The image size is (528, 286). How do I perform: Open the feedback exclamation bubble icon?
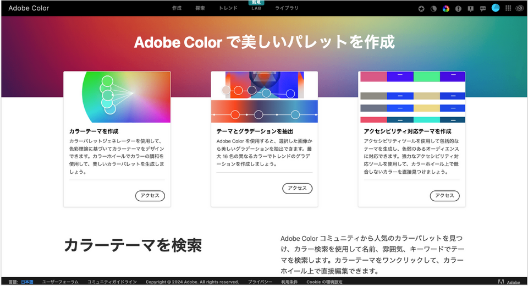point(470,9)
